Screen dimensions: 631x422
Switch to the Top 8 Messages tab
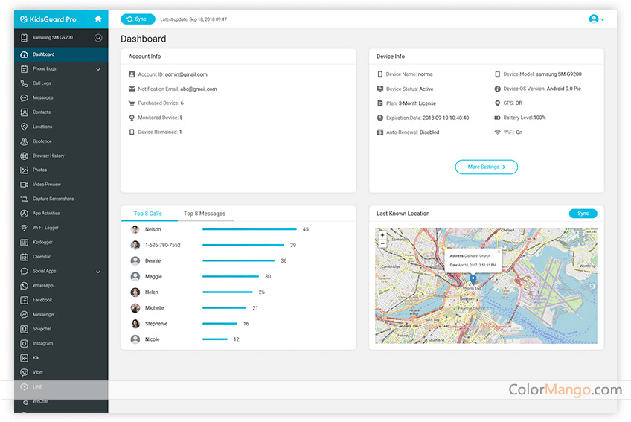pyautogui.click(x=205, y=214)
